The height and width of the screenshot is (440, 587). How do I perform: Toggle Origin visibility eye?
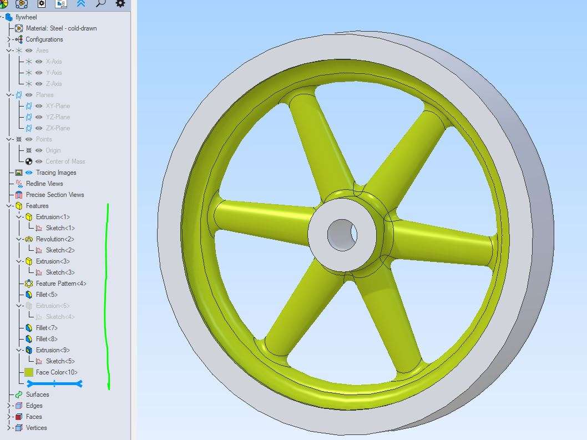click(39, 150)
